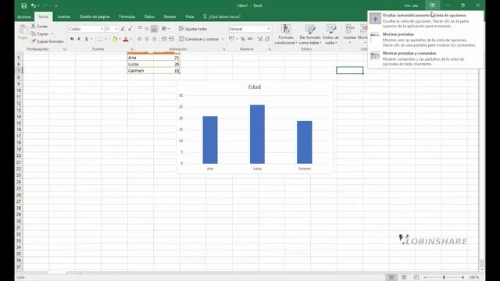Open the font size dropdown
Screen dimensions: 500x281
[116, 29]
